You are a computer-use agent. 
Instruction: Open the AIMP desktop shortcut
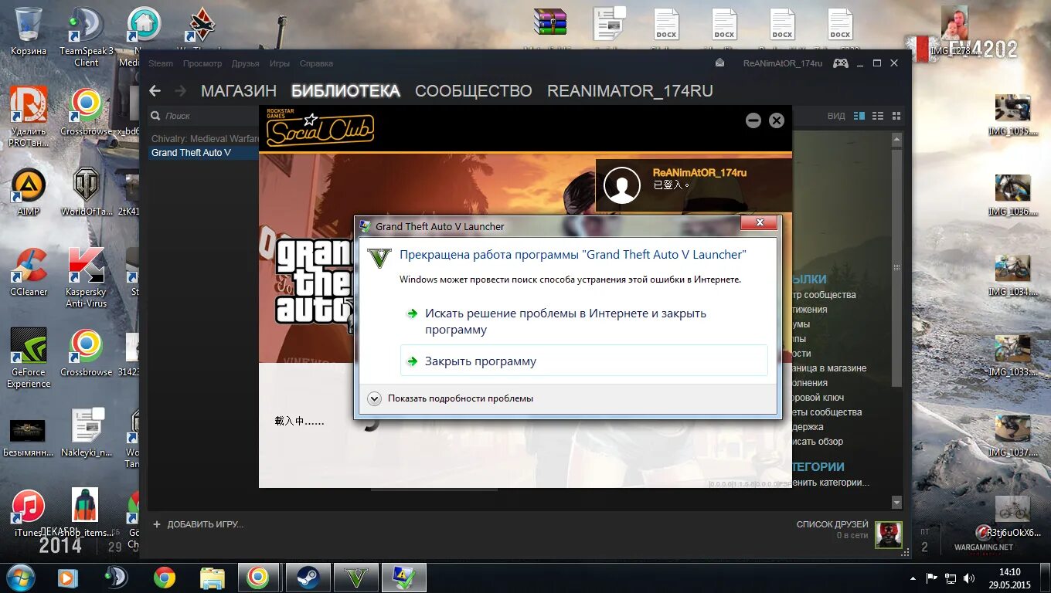29,192
